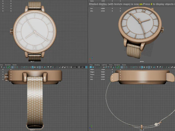175x131 pixels.
Task: Open Lighting menu in right panel
Action: [104, 65]
